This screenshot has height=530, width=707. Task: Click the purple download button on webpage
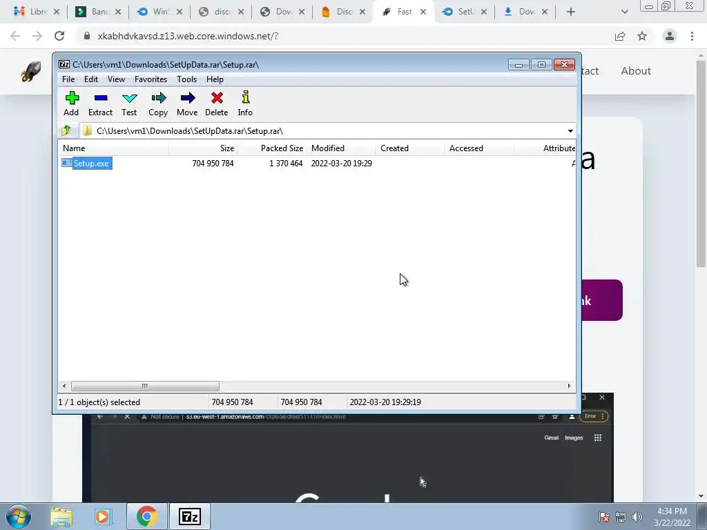tap(601, 300)
